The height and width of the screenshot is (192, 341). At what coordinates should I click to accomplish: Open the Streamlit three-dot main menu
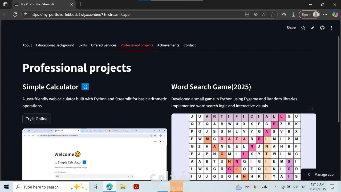tap(331, 28)
